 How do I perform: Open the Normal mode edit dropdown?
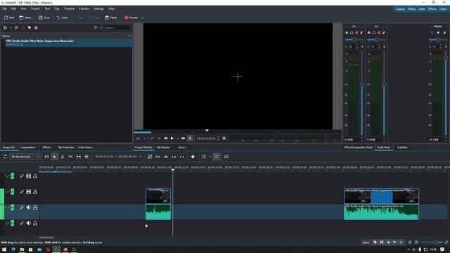pos(25,157)
